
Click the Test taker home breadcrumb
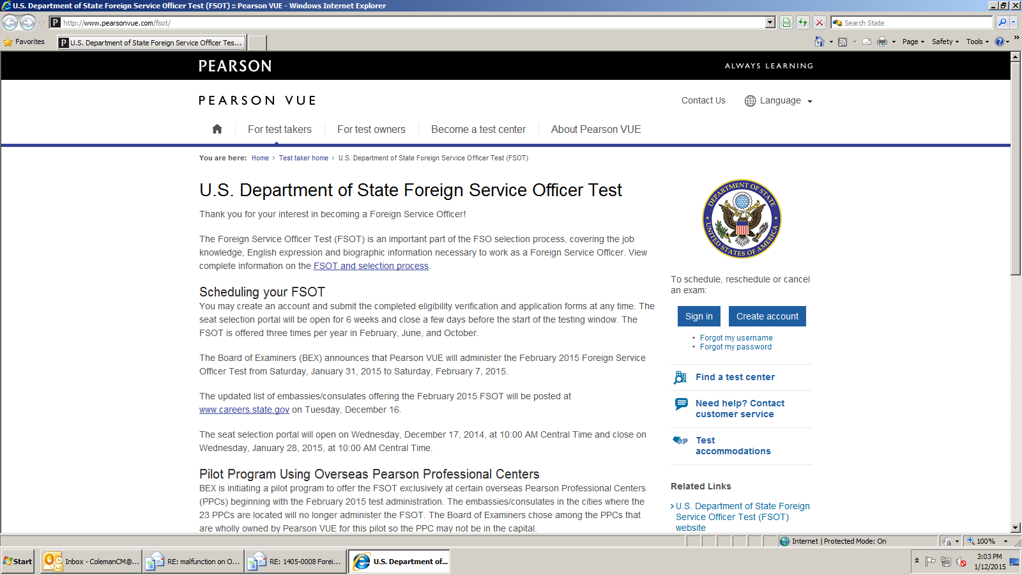pyautogui.click(x=303, y=158)
